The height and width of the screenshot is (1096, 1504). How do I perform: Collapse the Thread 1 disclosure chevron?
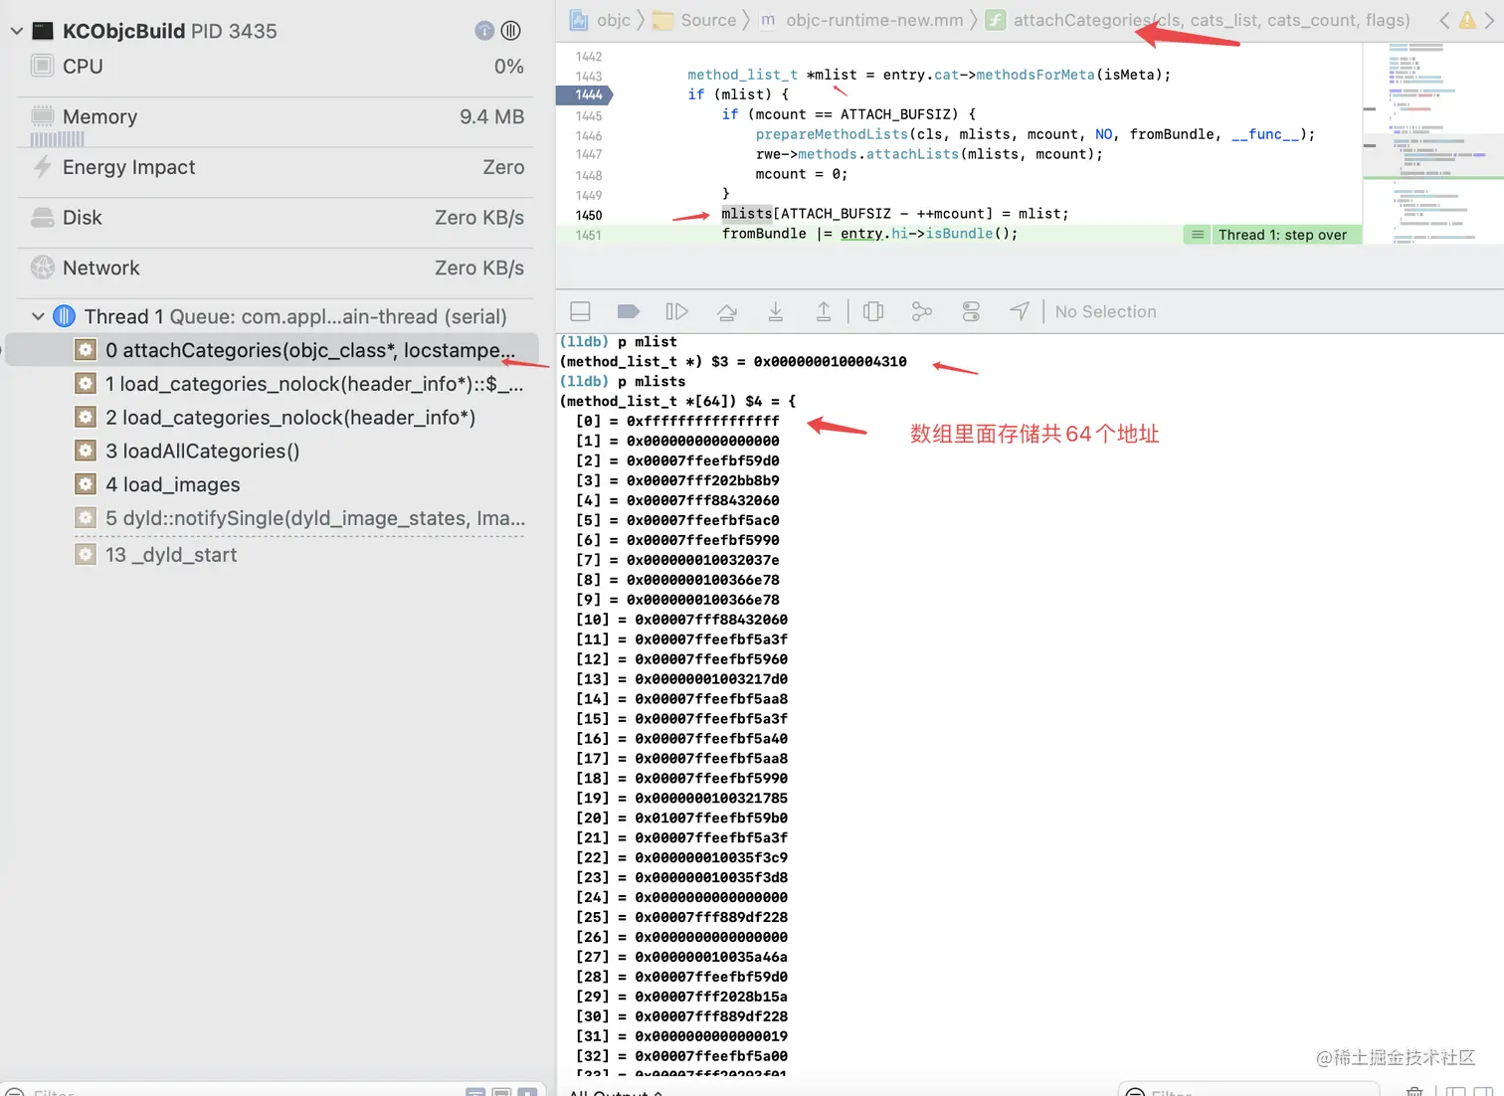click(38, 316)
